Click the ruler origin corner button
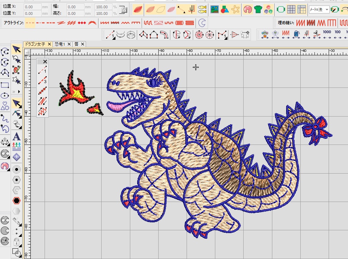The height and width of the screenshot is (259, 348). pyautogui.click(x=27, y=53)
